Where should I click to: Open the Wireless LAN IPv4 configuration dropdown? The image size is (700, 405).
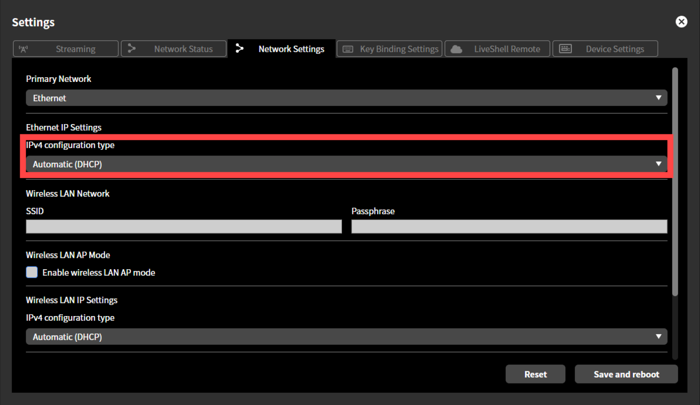point(346,336)
